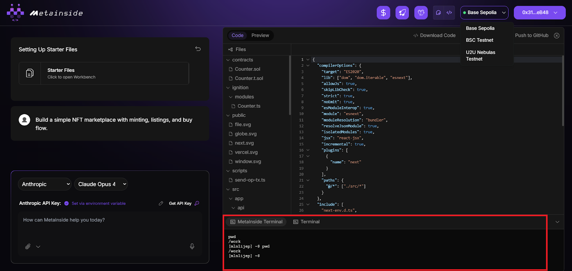Click the circled X icon near Push to GitHub
The height and width of the screenshot is (271, 572).
point(557,35)
